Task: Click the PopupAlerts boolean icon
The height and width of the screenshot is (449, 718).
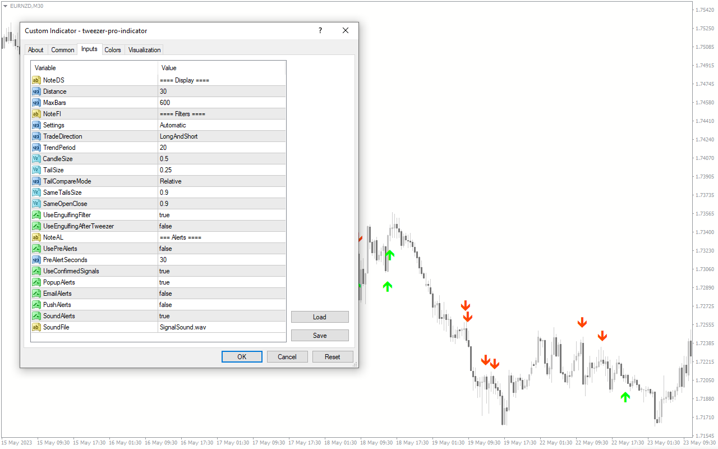Action: click(36, 282)
